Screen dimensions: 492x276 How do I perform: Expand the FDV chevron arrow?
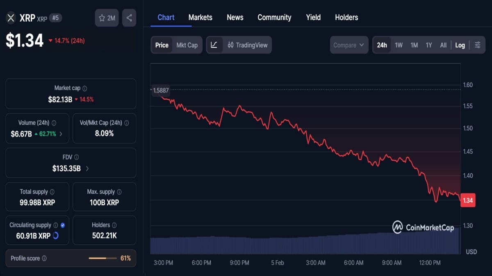87,168
